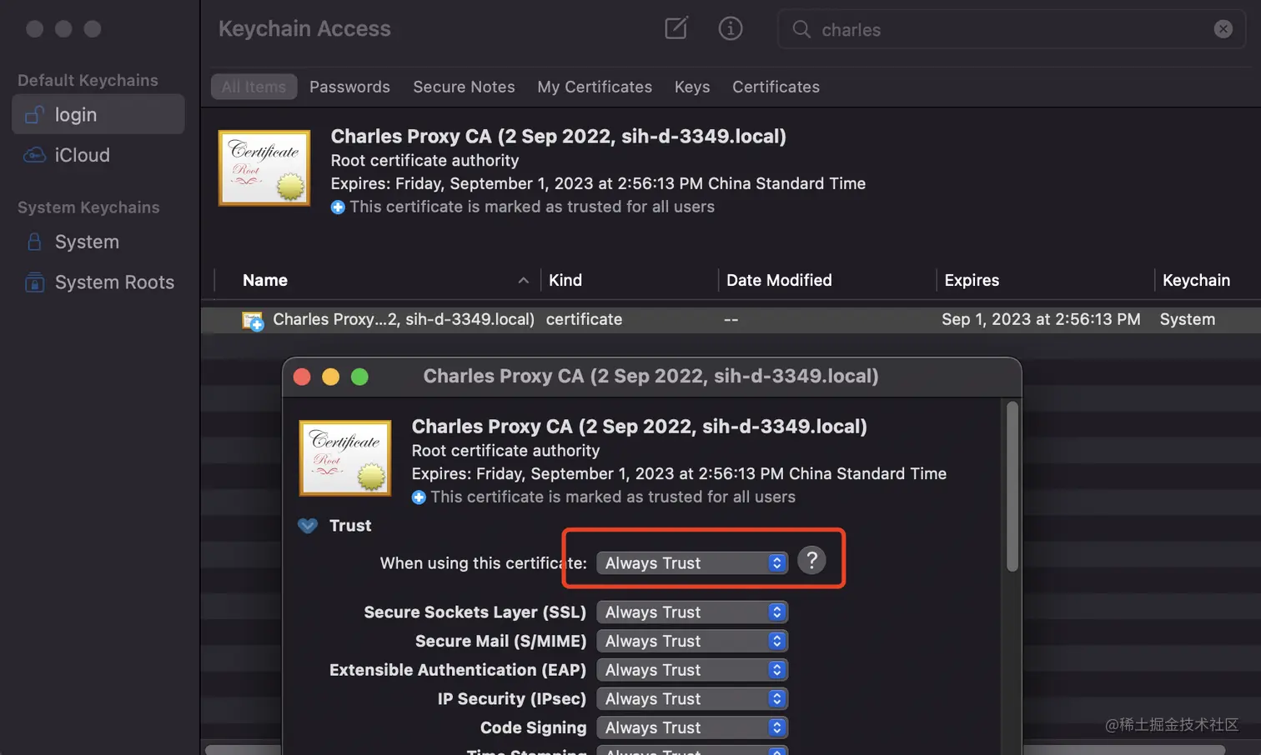This screenshot has height=755, width=1261.
Task: Select the login keychain in sidebar
Action: (98, 114)
